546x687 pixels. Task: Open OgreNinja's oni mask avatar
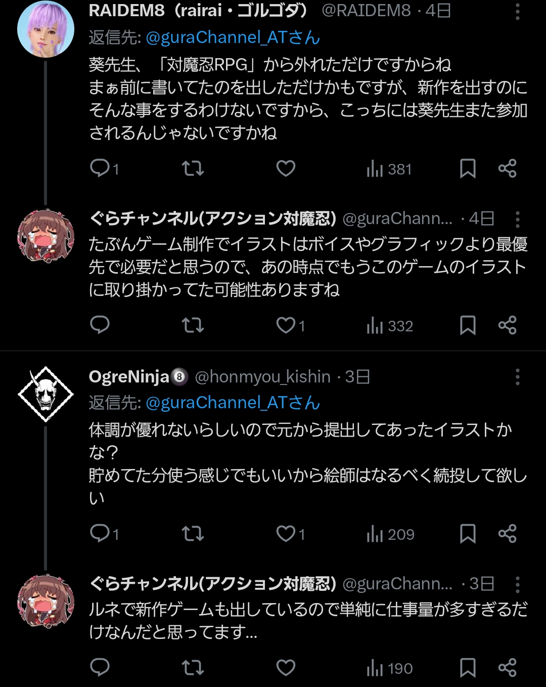(45, 394)
